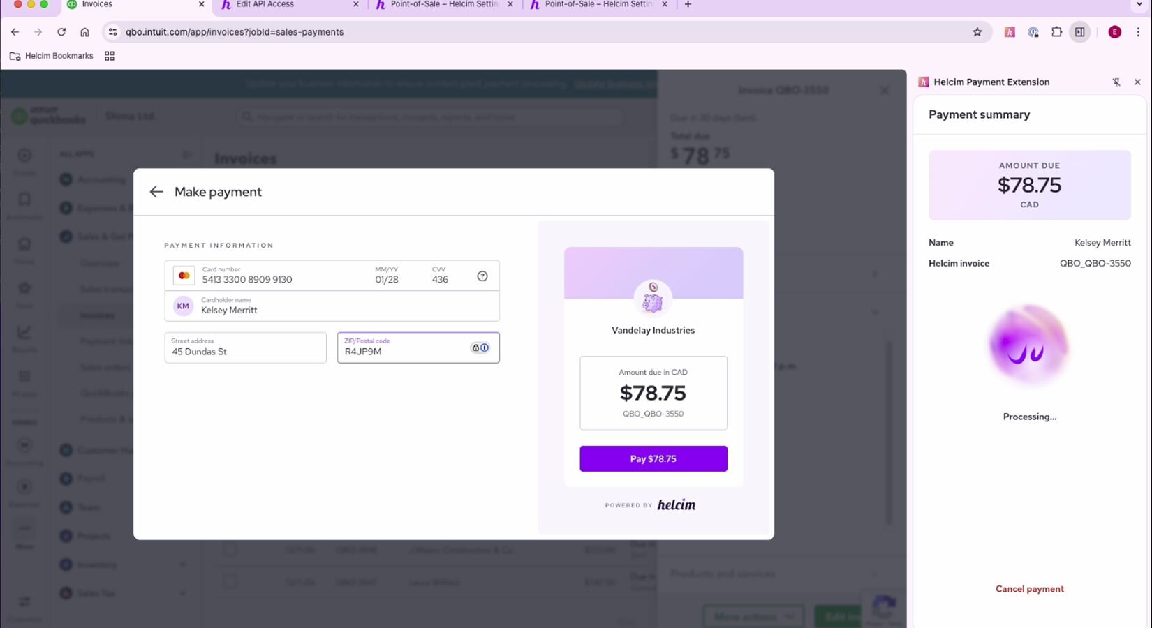Reload the current page
This screenshot has width=1152, height=628.
[x=61, y=32]
